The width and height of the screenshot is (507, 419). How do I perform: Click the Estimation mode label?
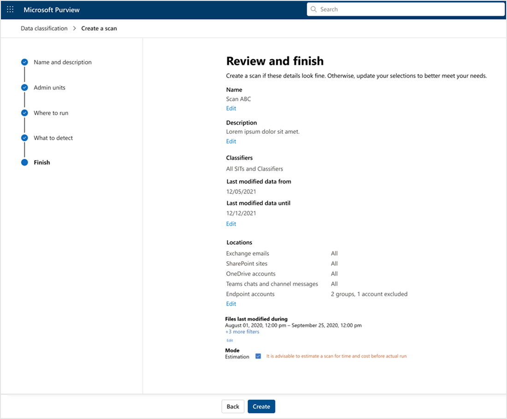(x=237, y=357)
